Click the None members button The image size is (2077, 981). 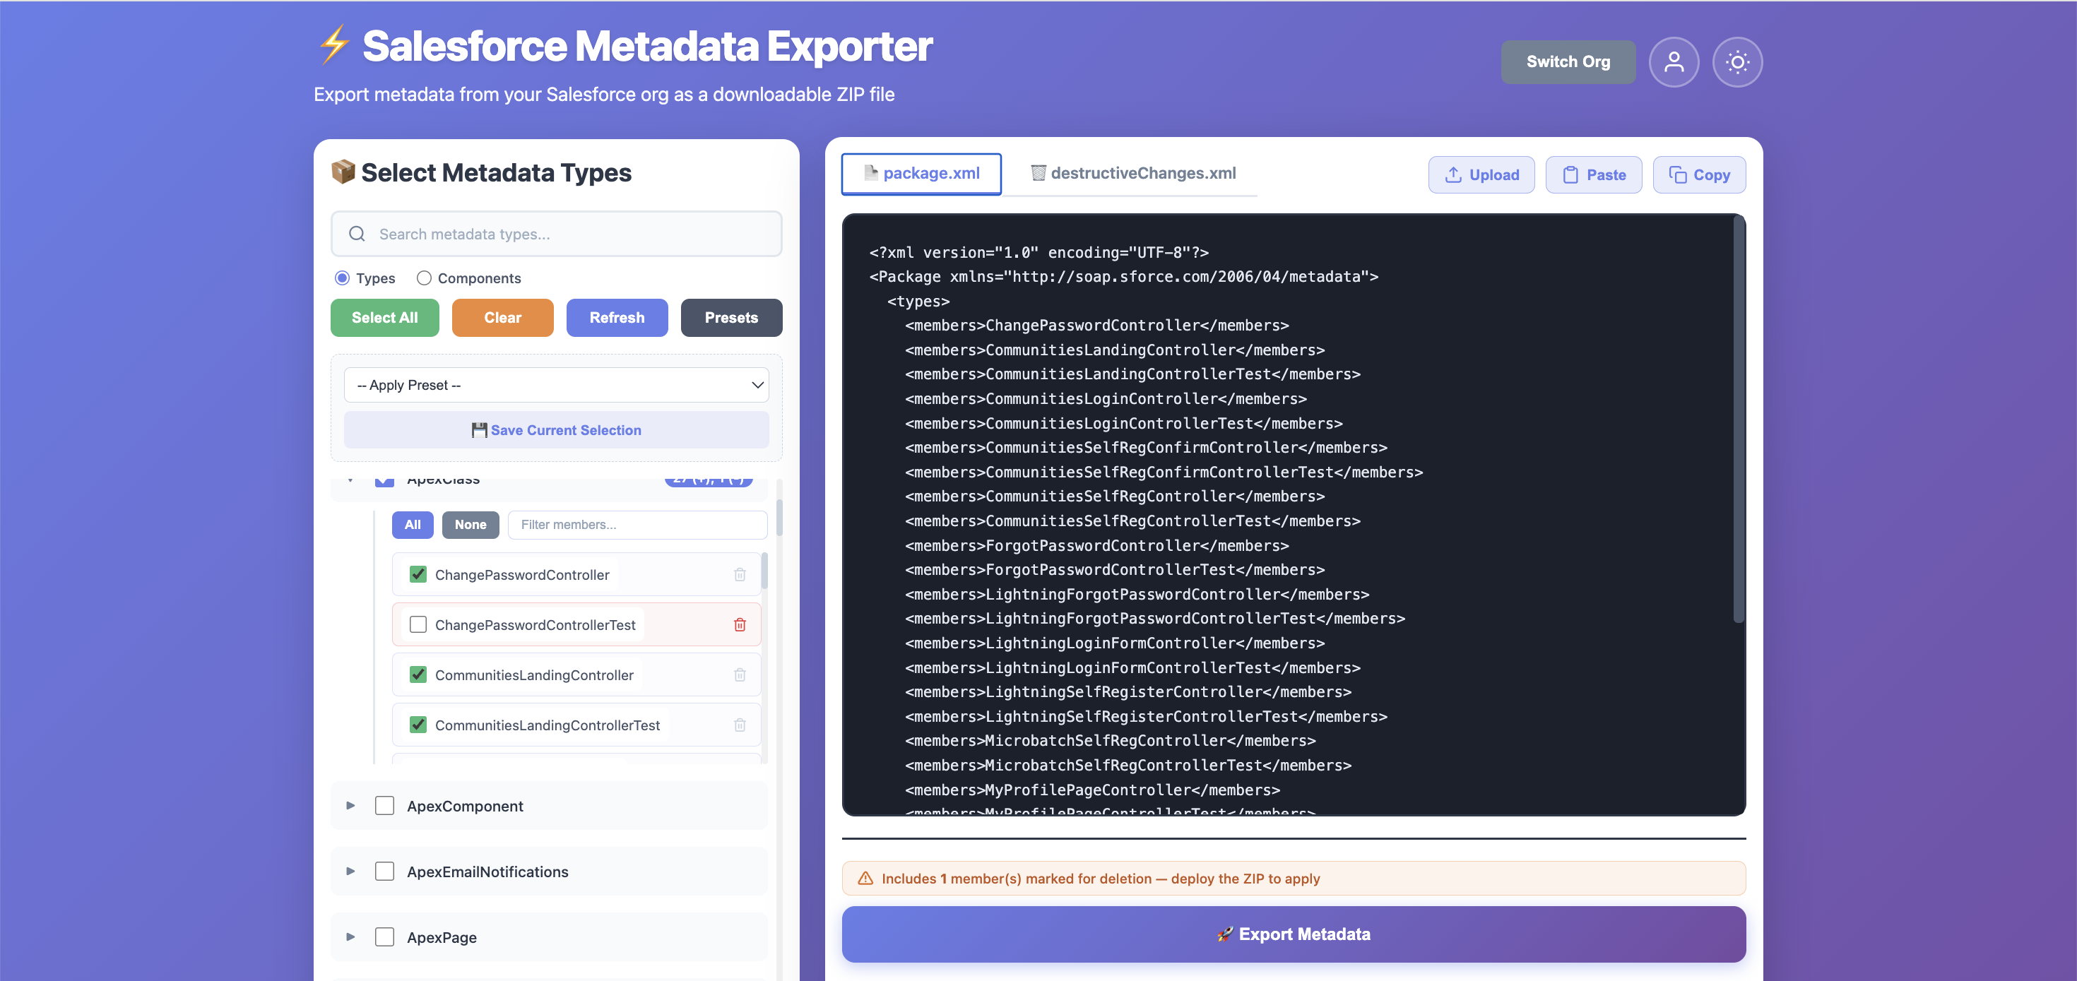tap(470, 525)
